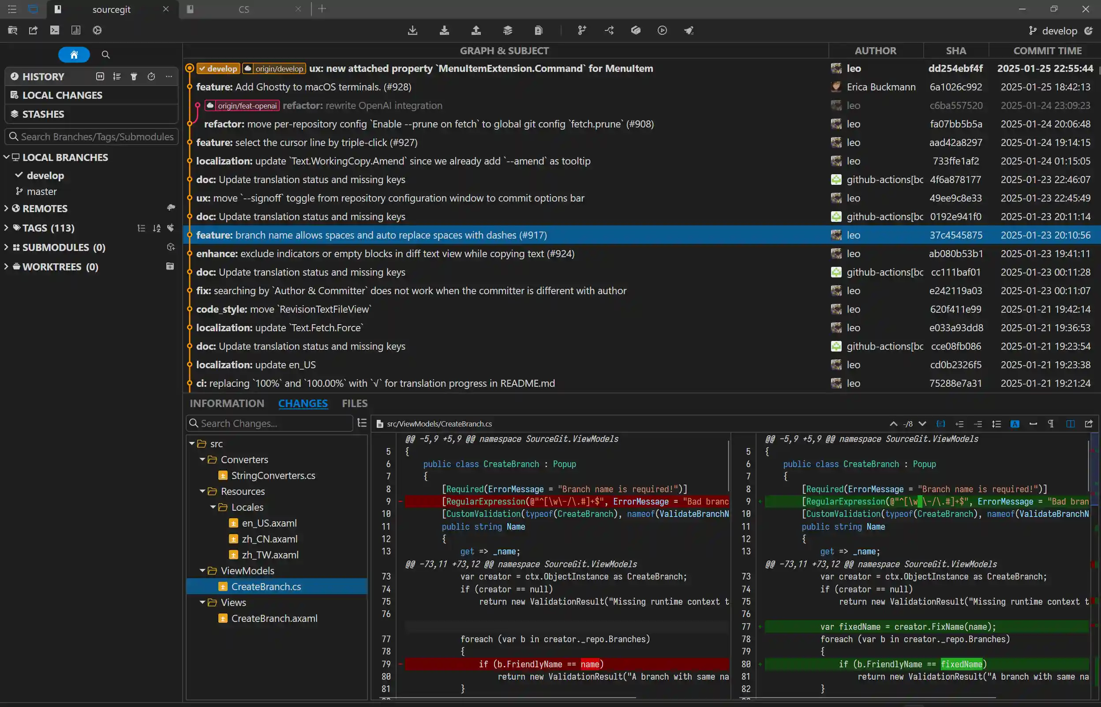Select StringConverters.cs in changes tree

273,475
